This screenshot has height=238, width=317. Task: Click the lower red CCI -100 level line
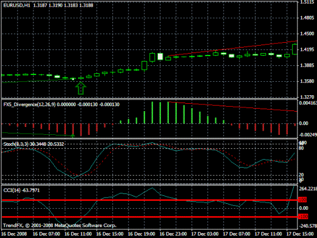coord(150,217)
